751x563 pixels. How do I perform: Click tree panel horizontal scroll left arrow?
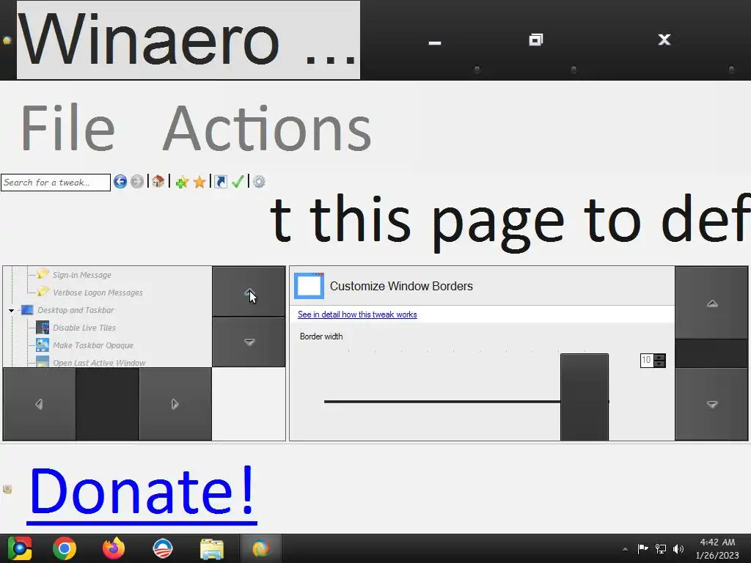point(40,404)
